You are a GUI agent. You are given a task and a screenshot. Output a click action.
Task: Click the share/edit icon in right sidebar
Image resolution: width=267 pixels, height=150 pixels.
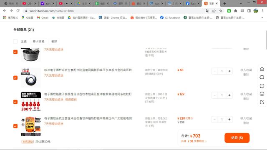click(x=262, y=102)
